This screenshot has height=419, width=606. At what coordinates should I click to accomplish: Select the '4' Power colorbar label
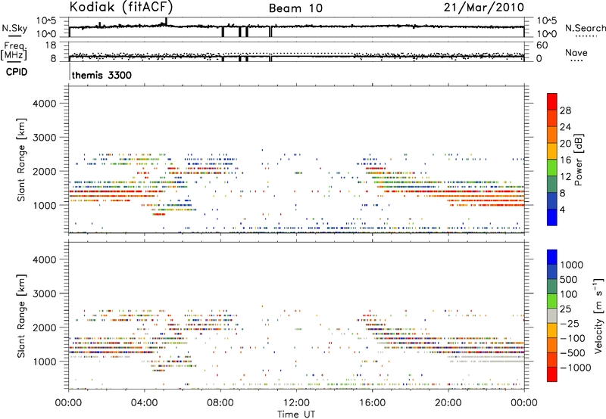coord(562,209)
